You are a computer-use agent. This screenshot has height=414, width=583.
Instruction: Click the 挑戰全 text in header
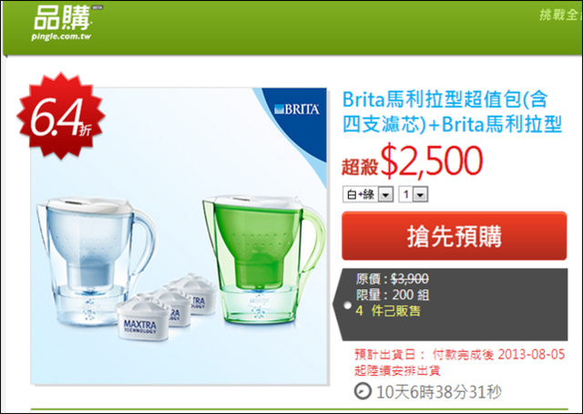559,15
